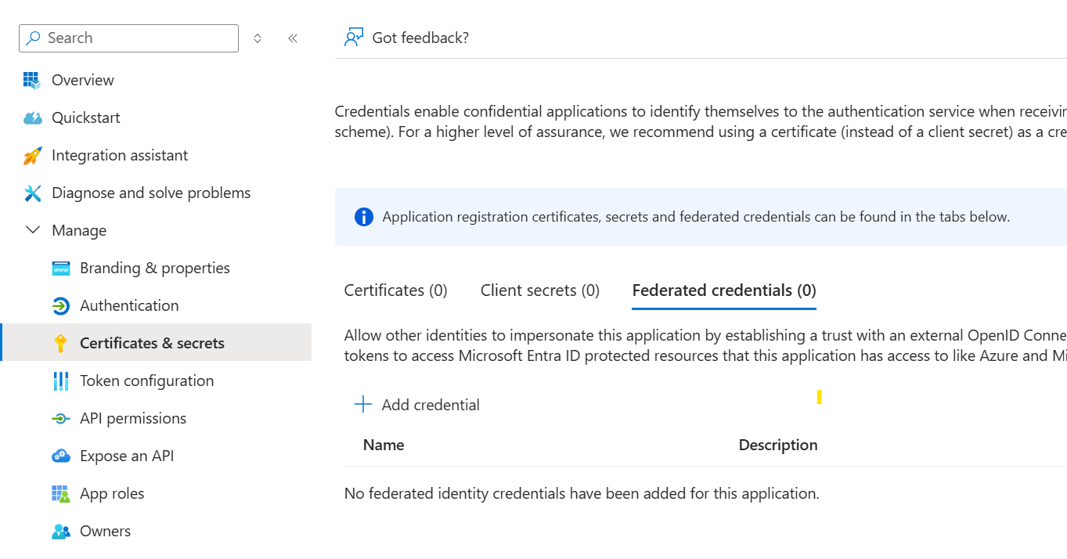
Task: Click the Got feedback icon
Action: (353, 37)
